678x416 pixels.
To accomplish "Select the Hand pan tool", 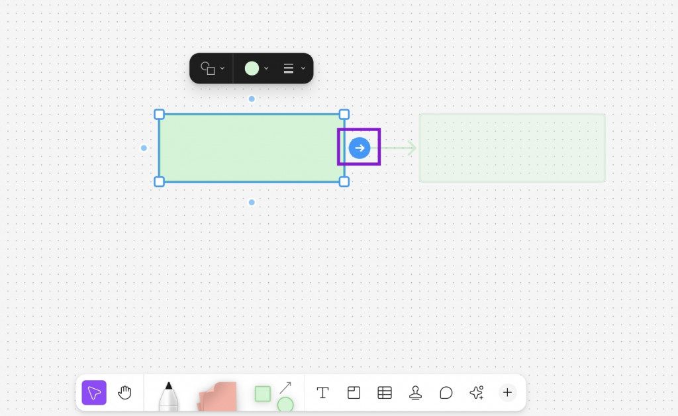I will click(x=124, y=393).
